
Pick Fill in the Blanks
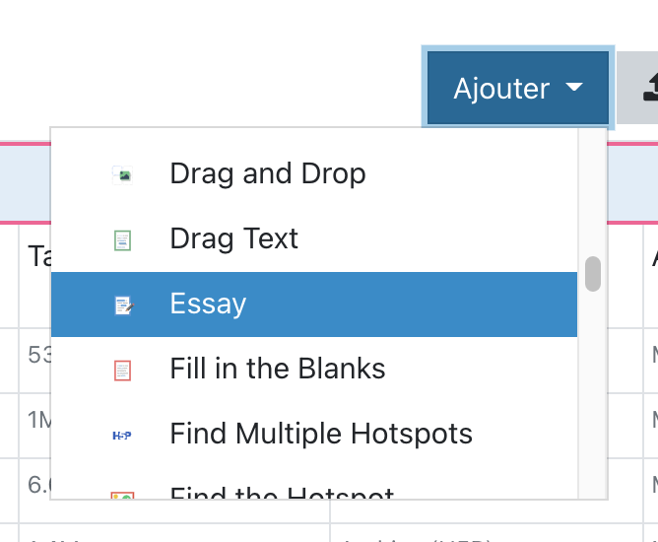tap(277, 370)
